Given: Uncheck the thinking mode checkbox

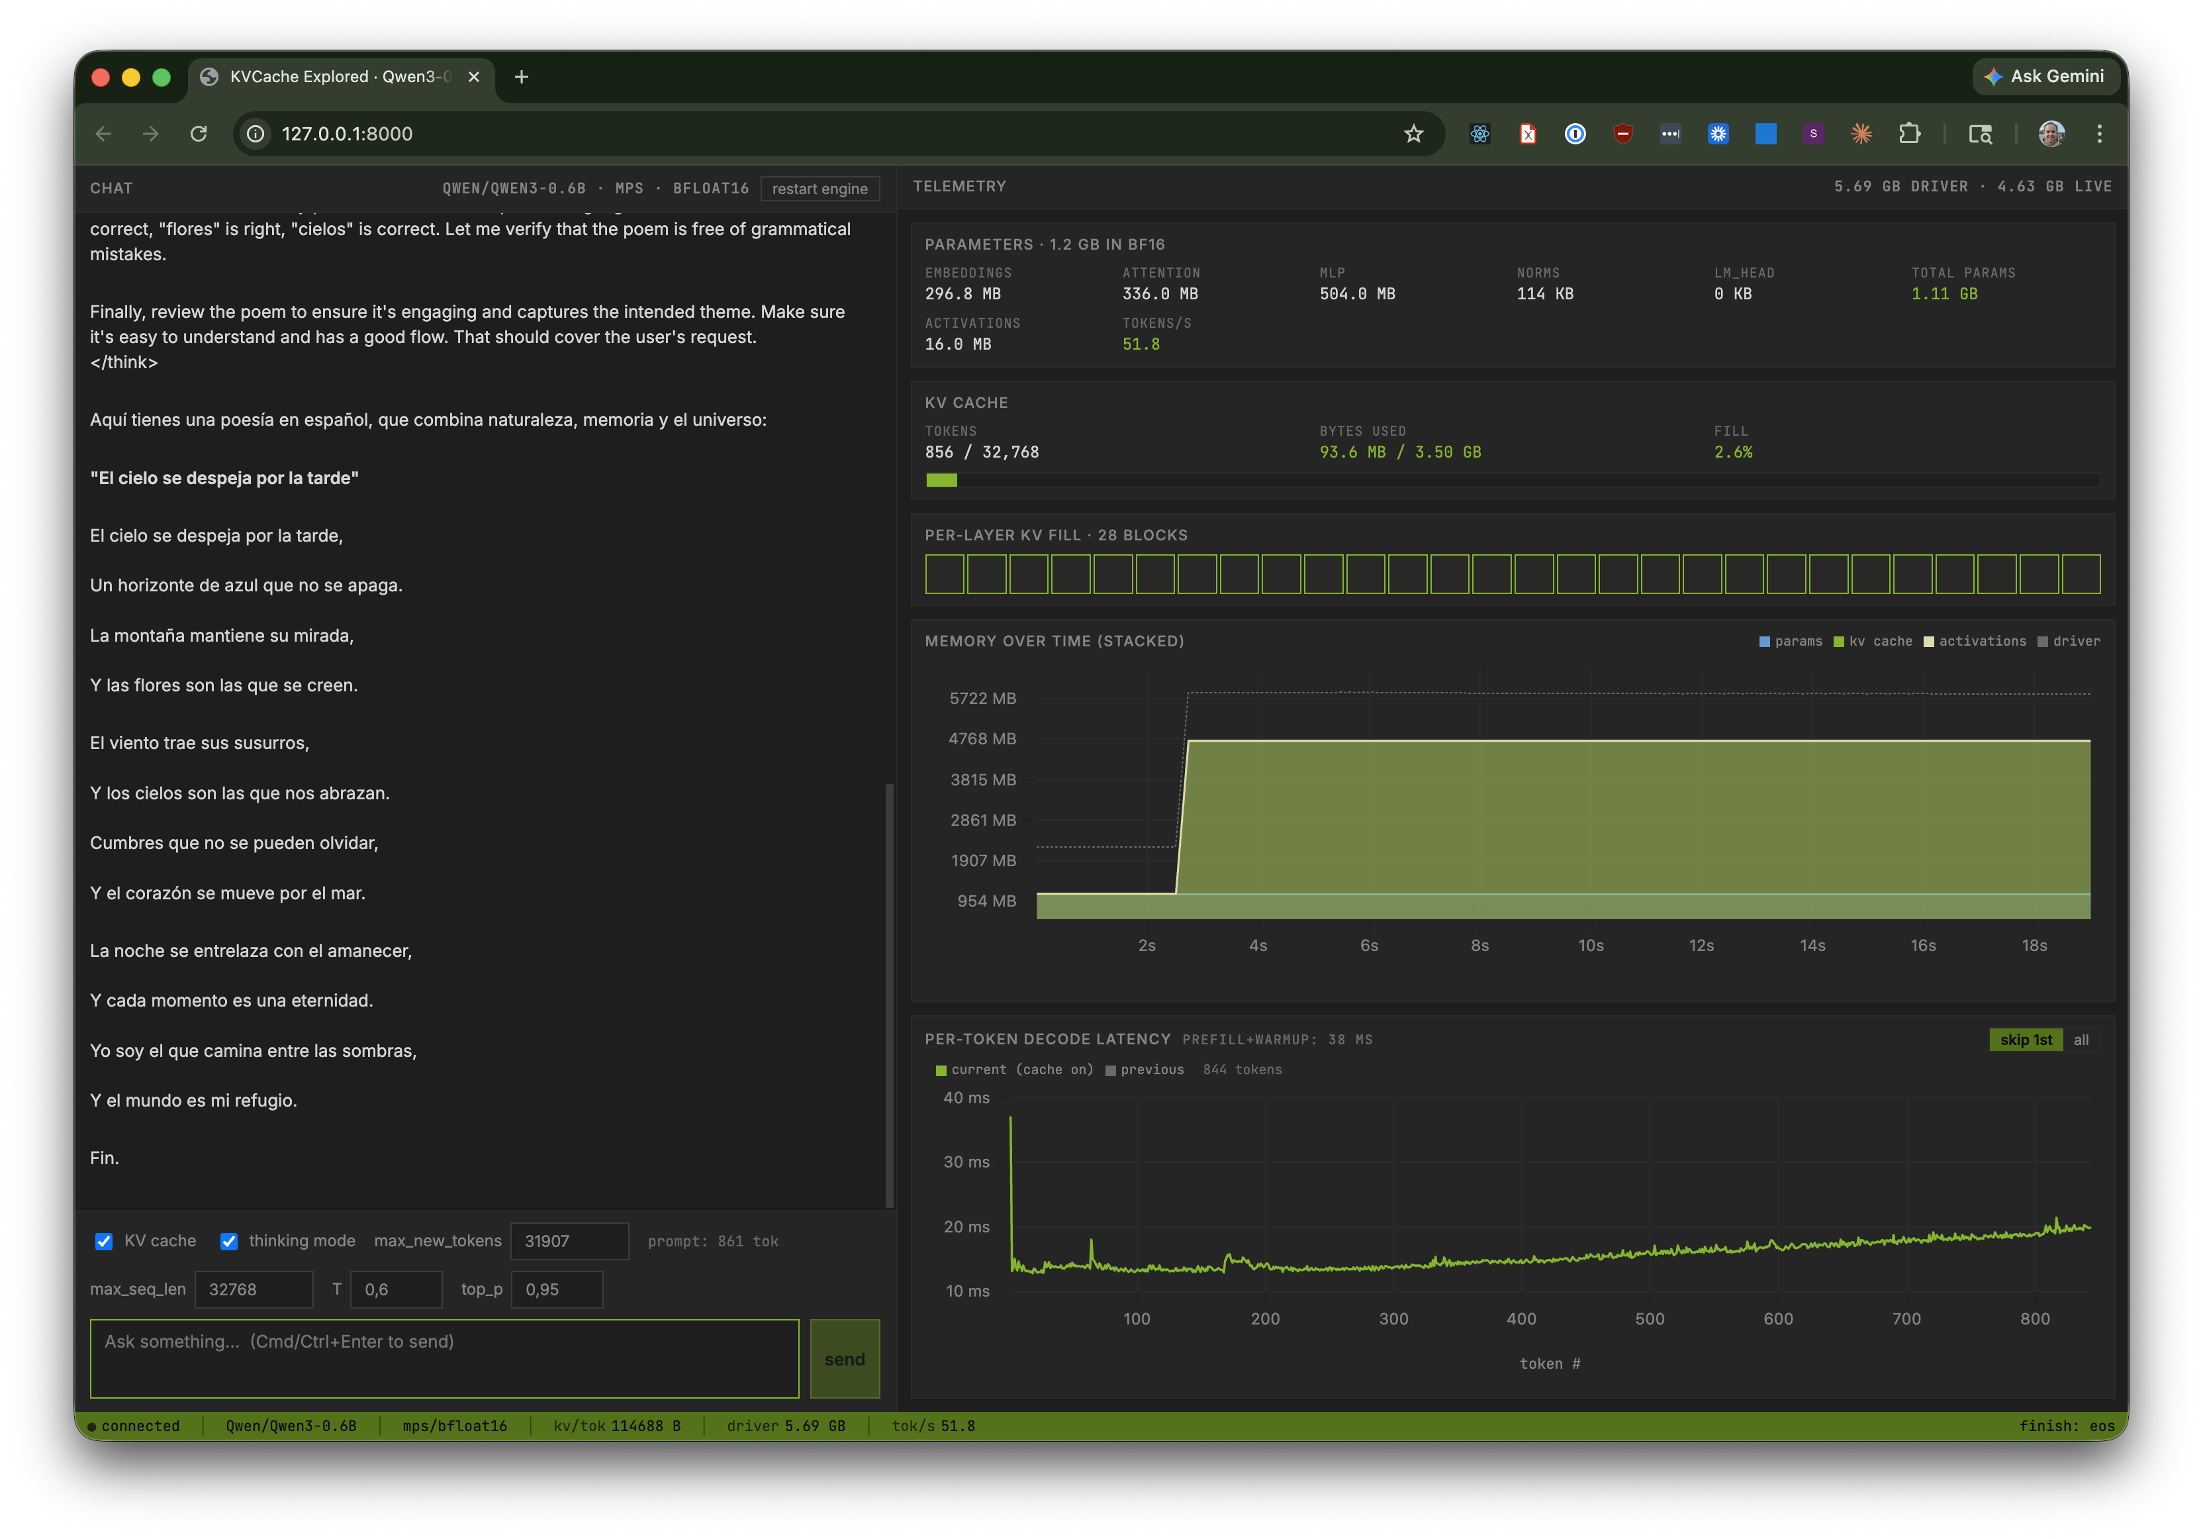Looking at the screenshot, I should point(229,1242).
